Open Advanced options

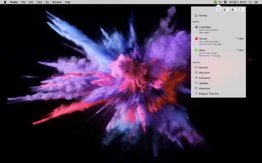click(204, 88)
